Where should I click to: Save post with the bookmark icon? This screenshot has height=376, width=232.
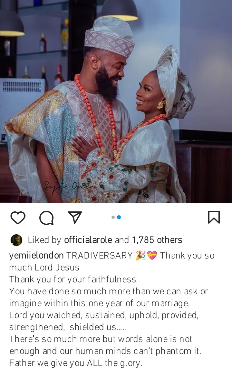coord(214,217)
